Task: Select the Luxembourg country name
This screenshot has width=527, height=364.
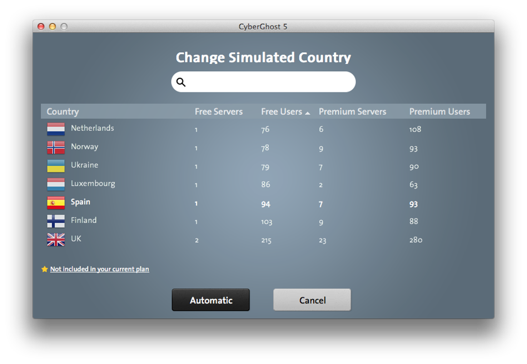Action: click(x=93, y=184)
